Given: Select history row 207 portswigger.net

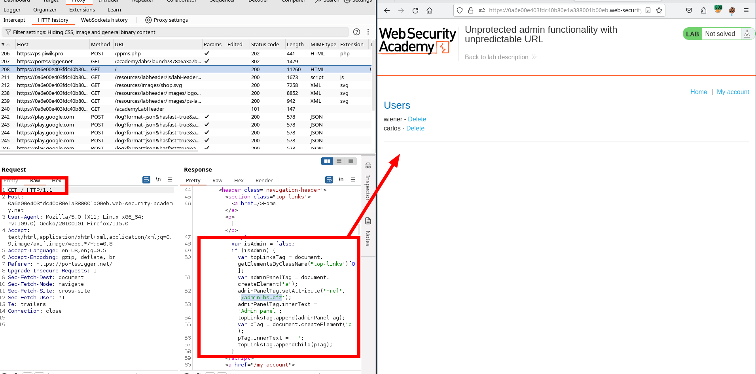Looking at the screenshot, I should click(x=186, y=61).
